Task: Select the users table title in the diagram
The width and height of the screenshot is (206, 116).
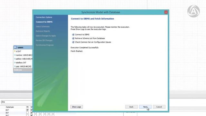Action: [20, 47]
